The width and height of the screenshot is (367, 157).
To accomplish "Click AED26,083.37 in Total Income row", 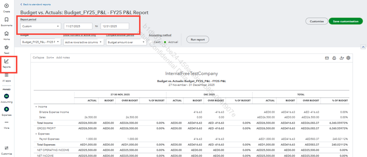I will pyautogui.click(x=310, y=123).
